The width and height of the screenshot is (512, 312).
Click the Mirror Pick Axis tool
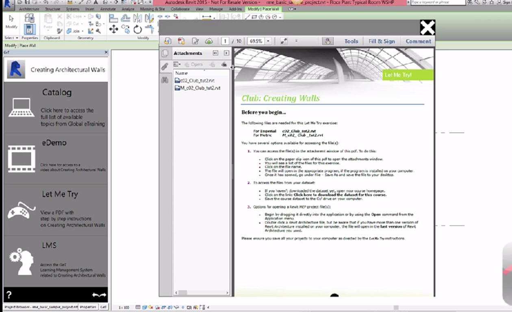click(138, 18)
